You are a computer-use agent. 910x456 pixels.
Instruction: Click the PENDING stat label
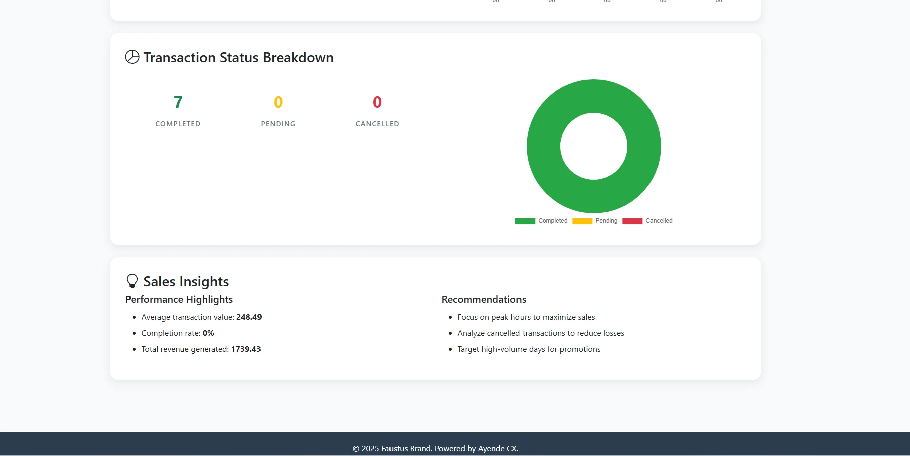tap(278, 124)
